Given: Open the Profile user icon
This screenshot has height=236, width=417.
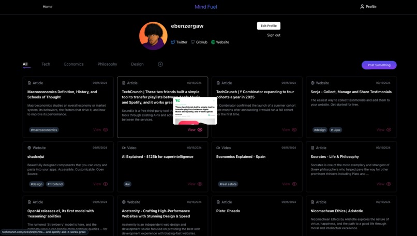Looking at the screenshot, I should click(x=362, y=7).
